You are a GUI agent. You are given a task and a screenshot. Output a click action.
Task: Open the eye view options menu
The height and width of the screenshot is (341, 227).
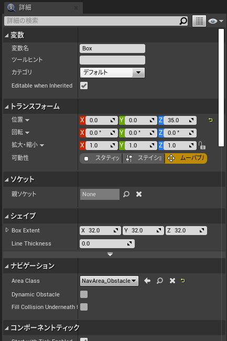[x=215, y=21]
